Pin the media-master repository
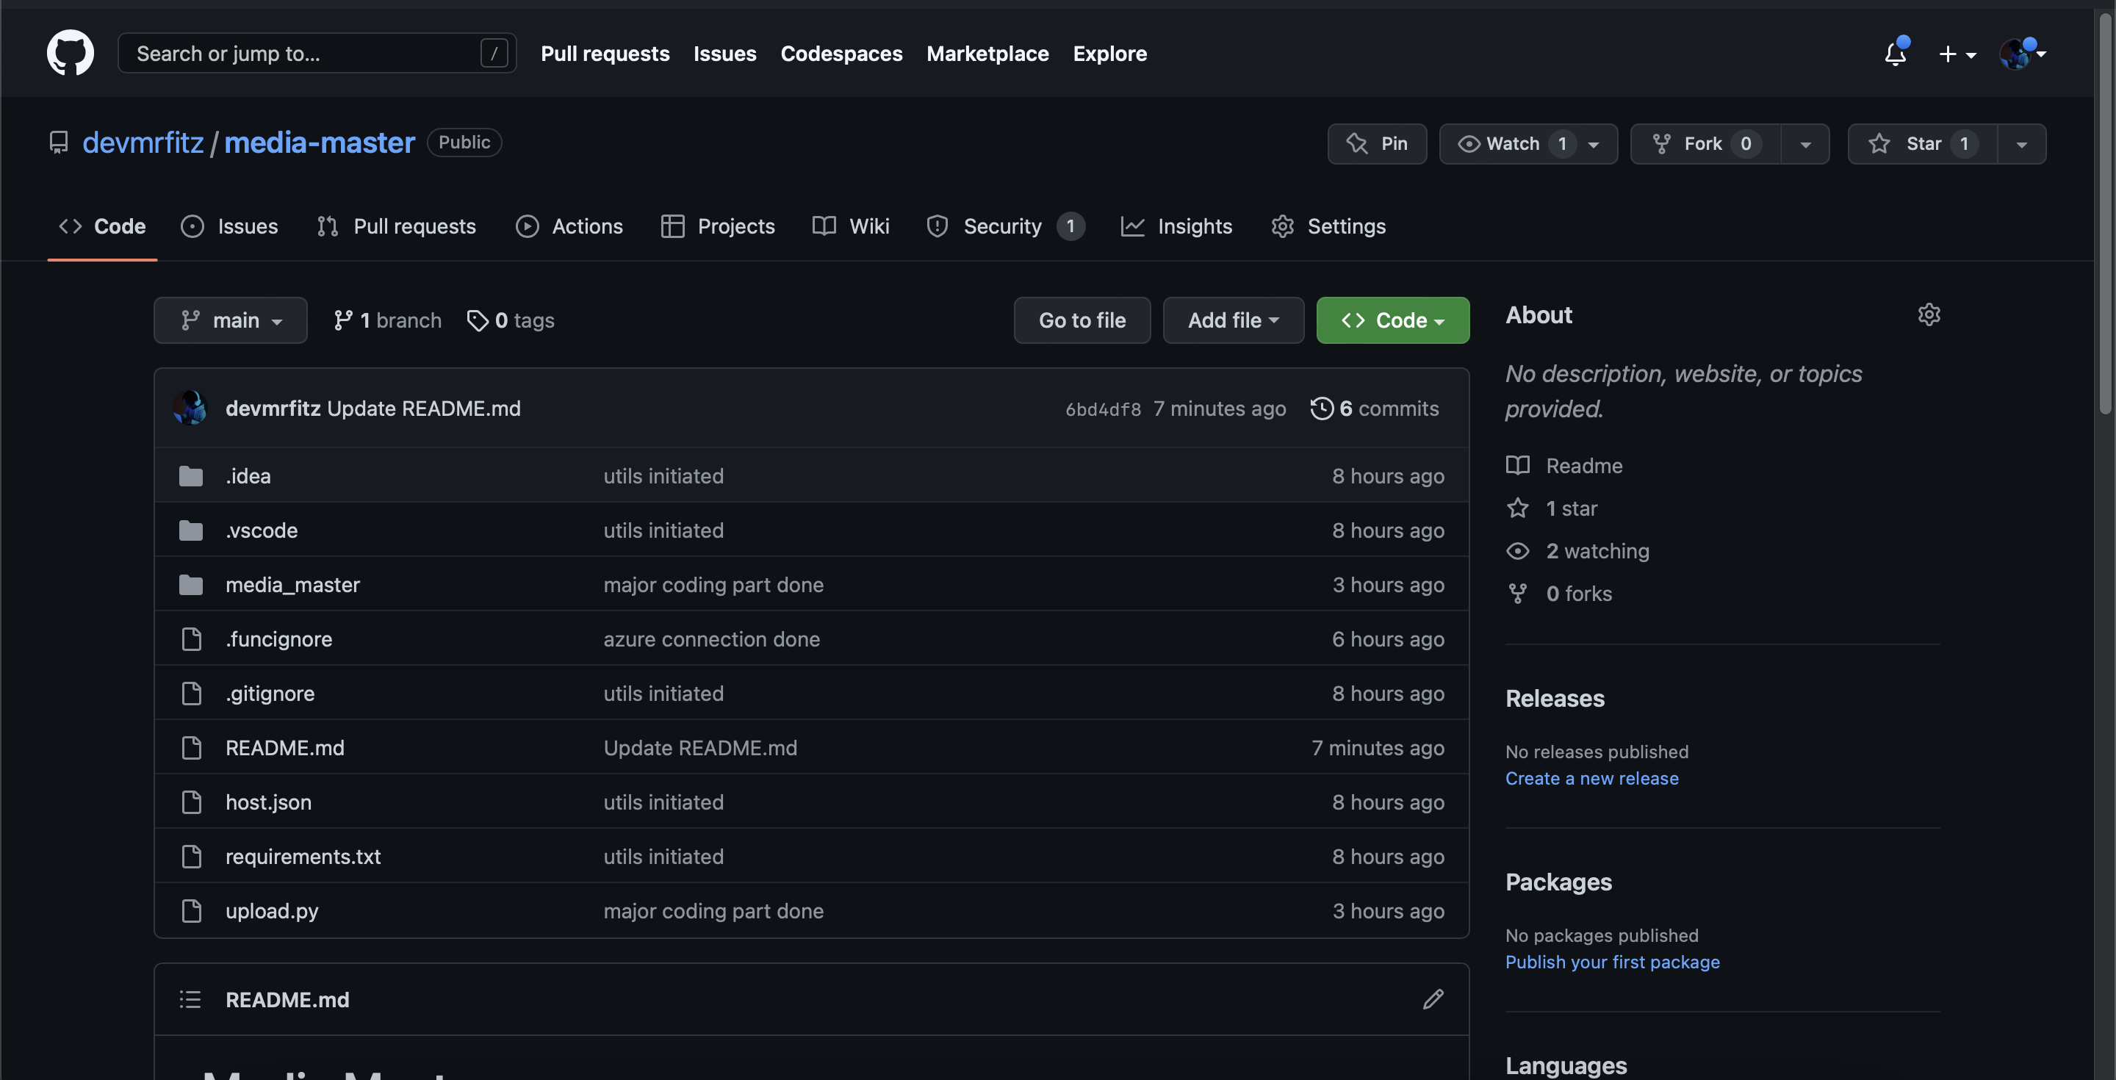2116x1080 pixels. pyautogui.click(x=1377, y=144)
